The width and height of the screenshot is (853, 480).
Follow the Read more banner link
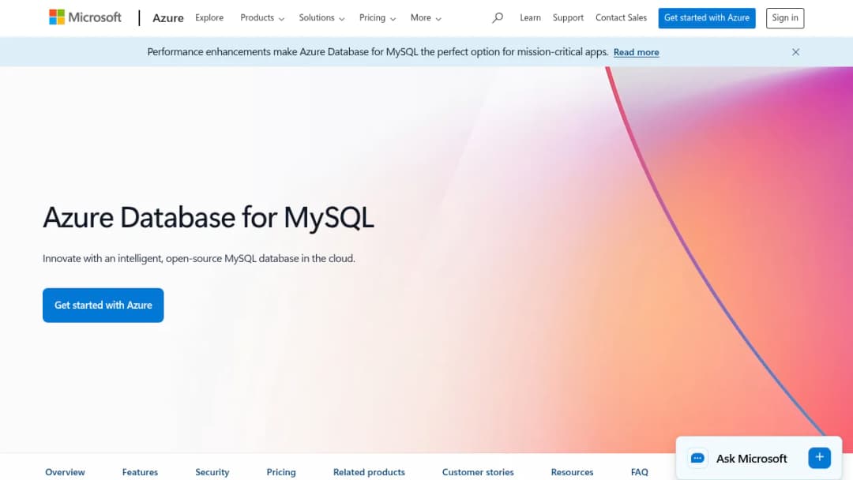click(637, 52)
